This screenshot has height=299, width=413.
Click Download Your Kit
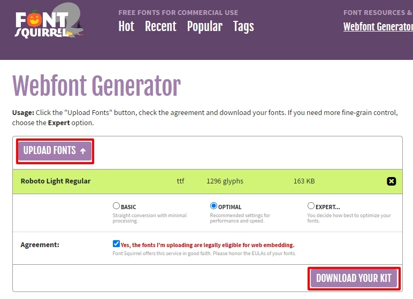coord(354,278)
